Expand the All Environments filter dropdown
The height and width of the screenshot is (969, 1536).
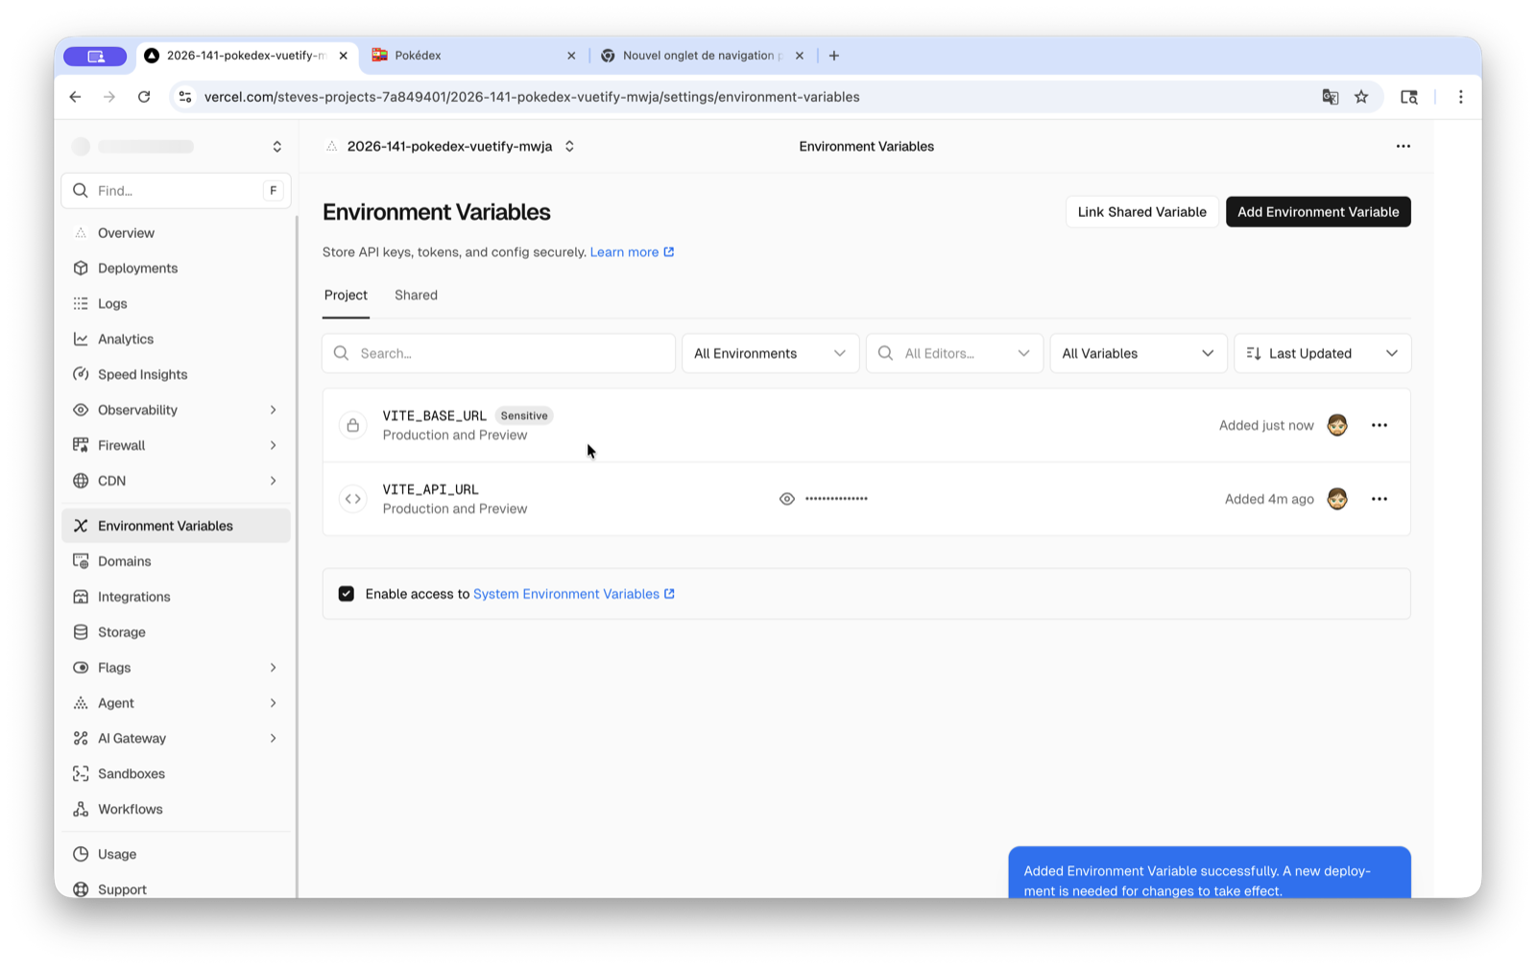[769, 353]
